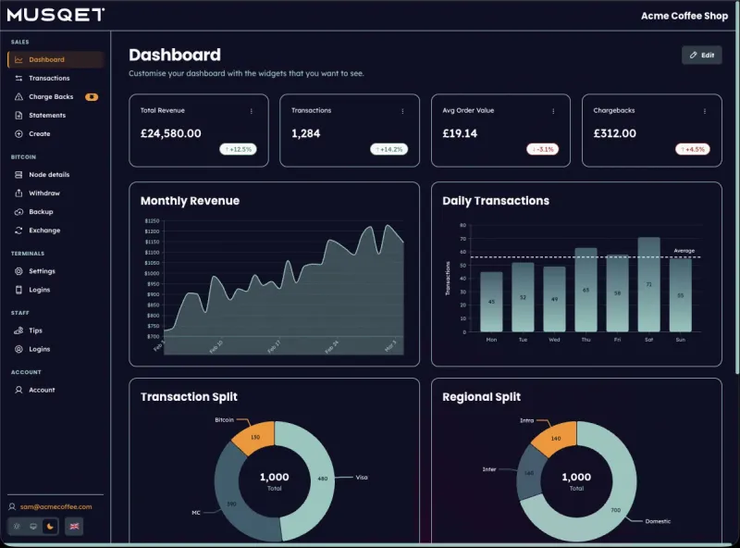Screen dimensions: 740x548
Task: Open Bitcoin Node details
Action: coord(48,174)
